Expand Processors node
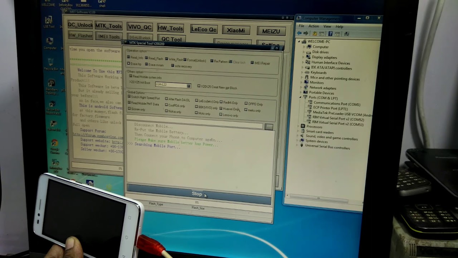Image resolution: width=458 pixels, height=258 pixels. [x=298, y=126]
